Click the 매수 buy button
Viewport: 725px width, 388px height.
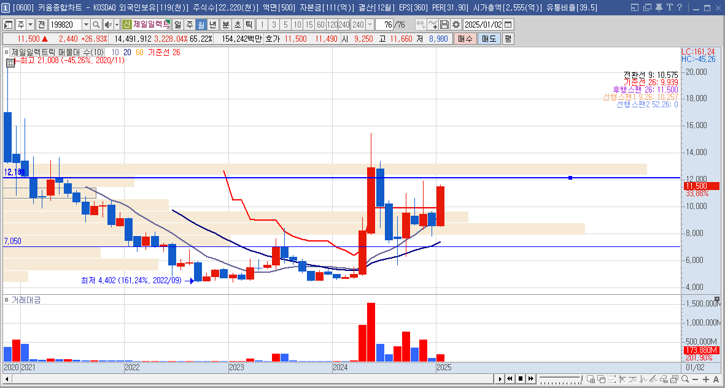tap(465, 39)
